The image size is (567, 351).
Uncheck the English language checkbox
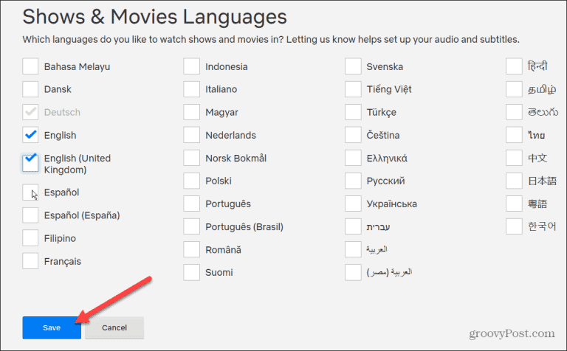30,135
